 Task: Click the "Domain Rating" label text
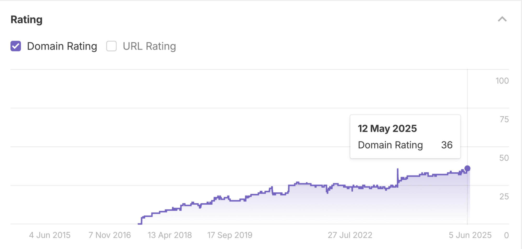coord(62,46)
